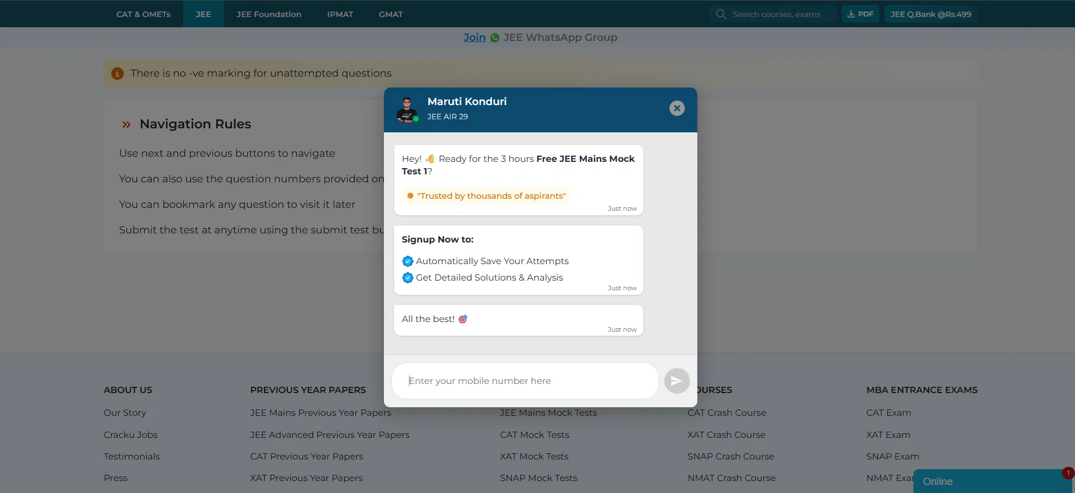Visit Cracku Jobs link
The image size is (1075, 493).
coord(131,435)
